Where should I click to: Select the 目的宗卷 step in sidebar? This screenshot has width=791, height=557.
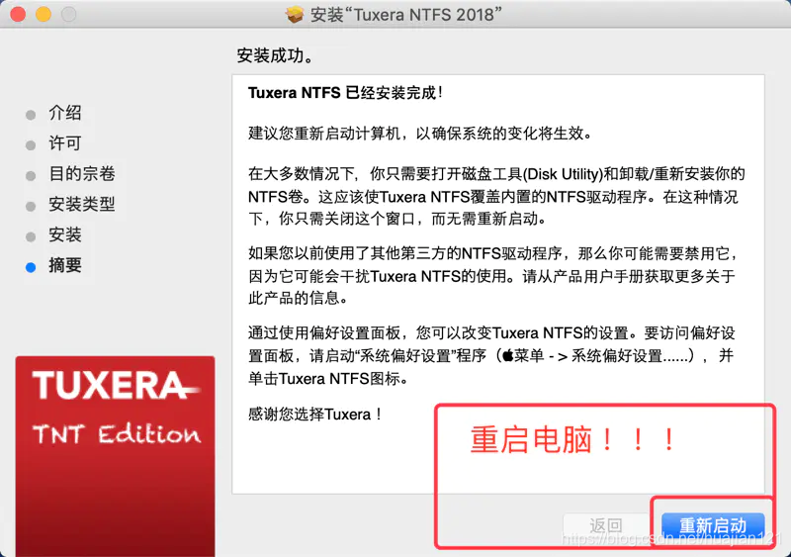pyautogui.click(x=82, y=174)
